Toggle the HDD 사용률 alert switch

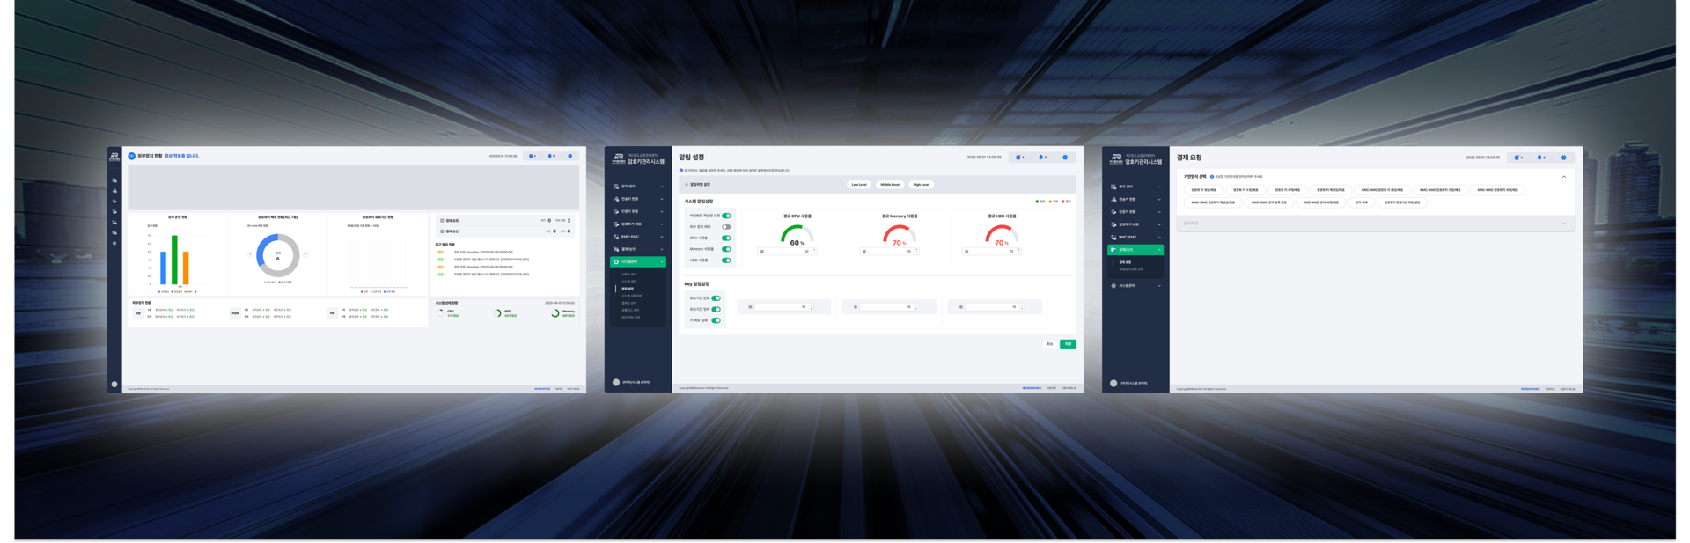tap(726, 260)
